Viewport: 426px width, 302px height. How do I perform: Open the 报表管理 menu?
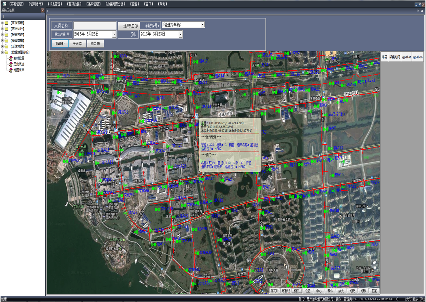click(55, 4)
